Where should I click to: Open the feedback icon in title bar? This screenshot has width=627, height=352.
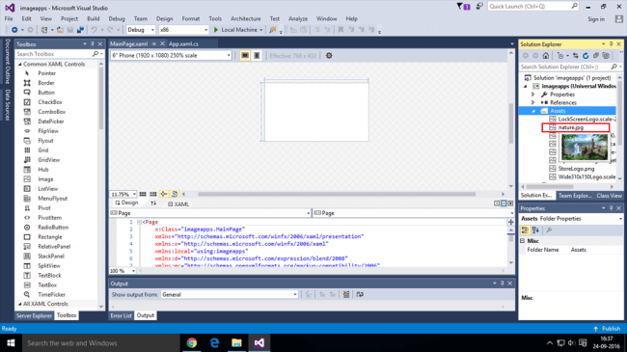point(479,6)
